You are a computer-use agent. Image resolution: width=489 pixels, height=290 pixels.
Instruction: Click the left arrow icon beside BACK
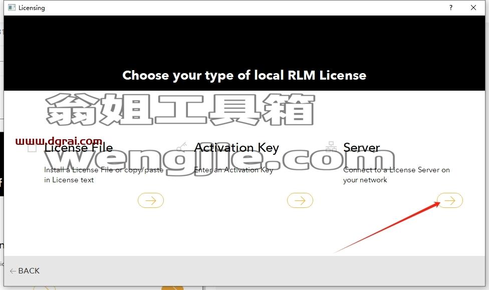click(13, 271)
